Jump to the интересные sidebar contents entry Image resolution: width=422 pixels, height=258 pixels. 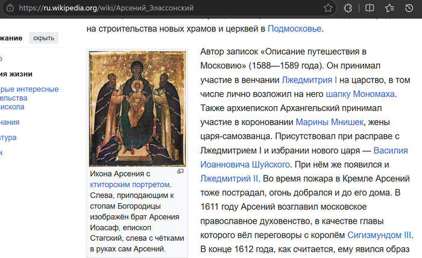pos(29,98)
